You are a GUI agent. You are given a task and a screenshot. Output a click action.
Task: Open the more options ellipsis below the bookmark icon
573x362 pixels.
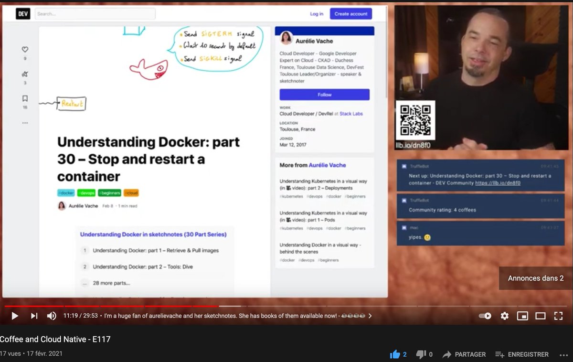click(x=24, y=123)
